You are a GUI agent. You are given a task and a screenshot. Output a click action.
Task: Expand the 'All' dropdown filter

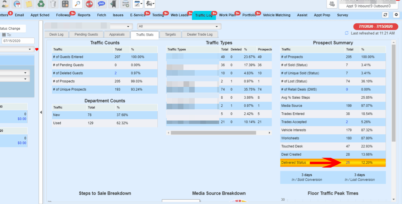coord(179,26)
